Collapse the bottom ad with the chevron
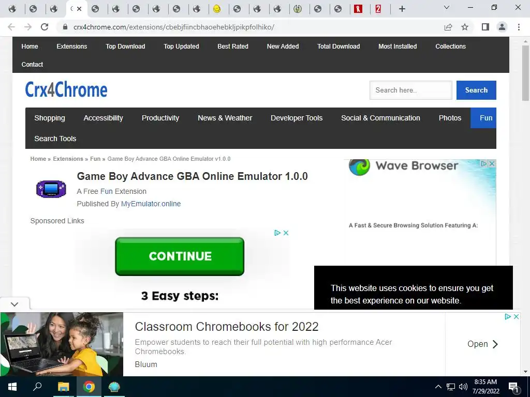 (x=14, y=304)
